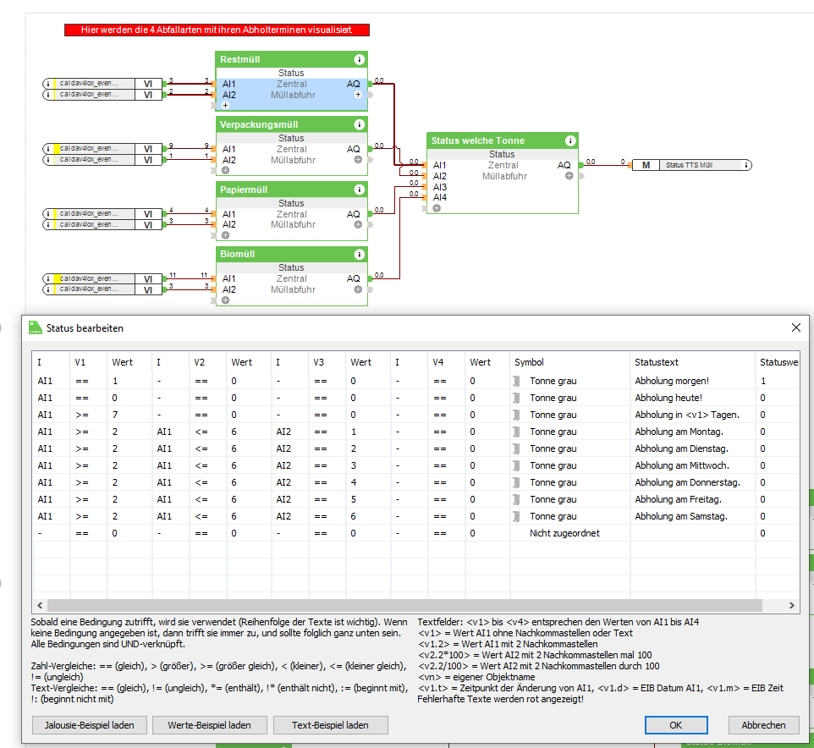Click info icon on Status TTS Müll memory flag

click(x=746, y=165)
